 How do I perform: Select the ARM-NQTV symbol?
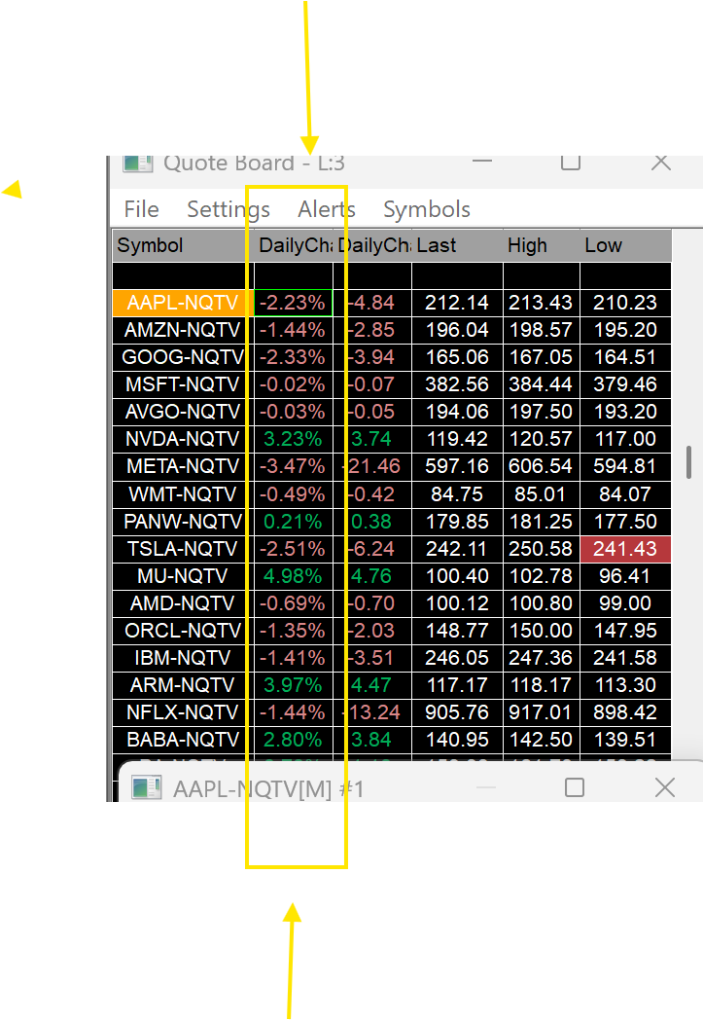pyautogui.click(x=183, y=685)
